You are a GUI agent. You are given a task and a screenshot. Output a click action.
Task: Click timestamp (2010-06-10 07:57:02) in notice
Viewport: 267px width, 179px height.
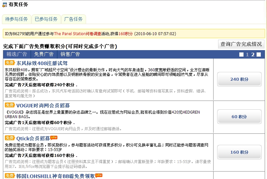[x=155, y=34]
